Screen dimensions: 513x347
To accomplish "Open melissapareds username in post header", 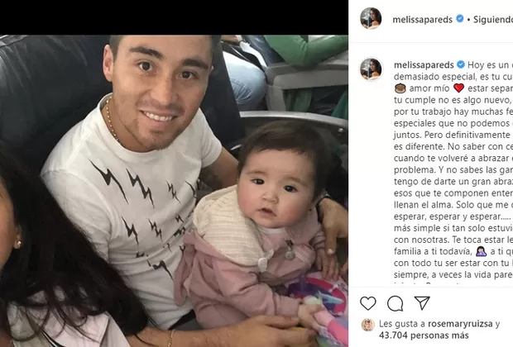I will coord(422,20).
